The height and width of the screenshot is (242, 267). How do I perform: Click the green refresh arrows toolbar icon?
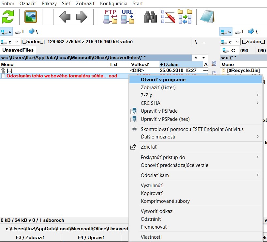click(x=8, y=17)
